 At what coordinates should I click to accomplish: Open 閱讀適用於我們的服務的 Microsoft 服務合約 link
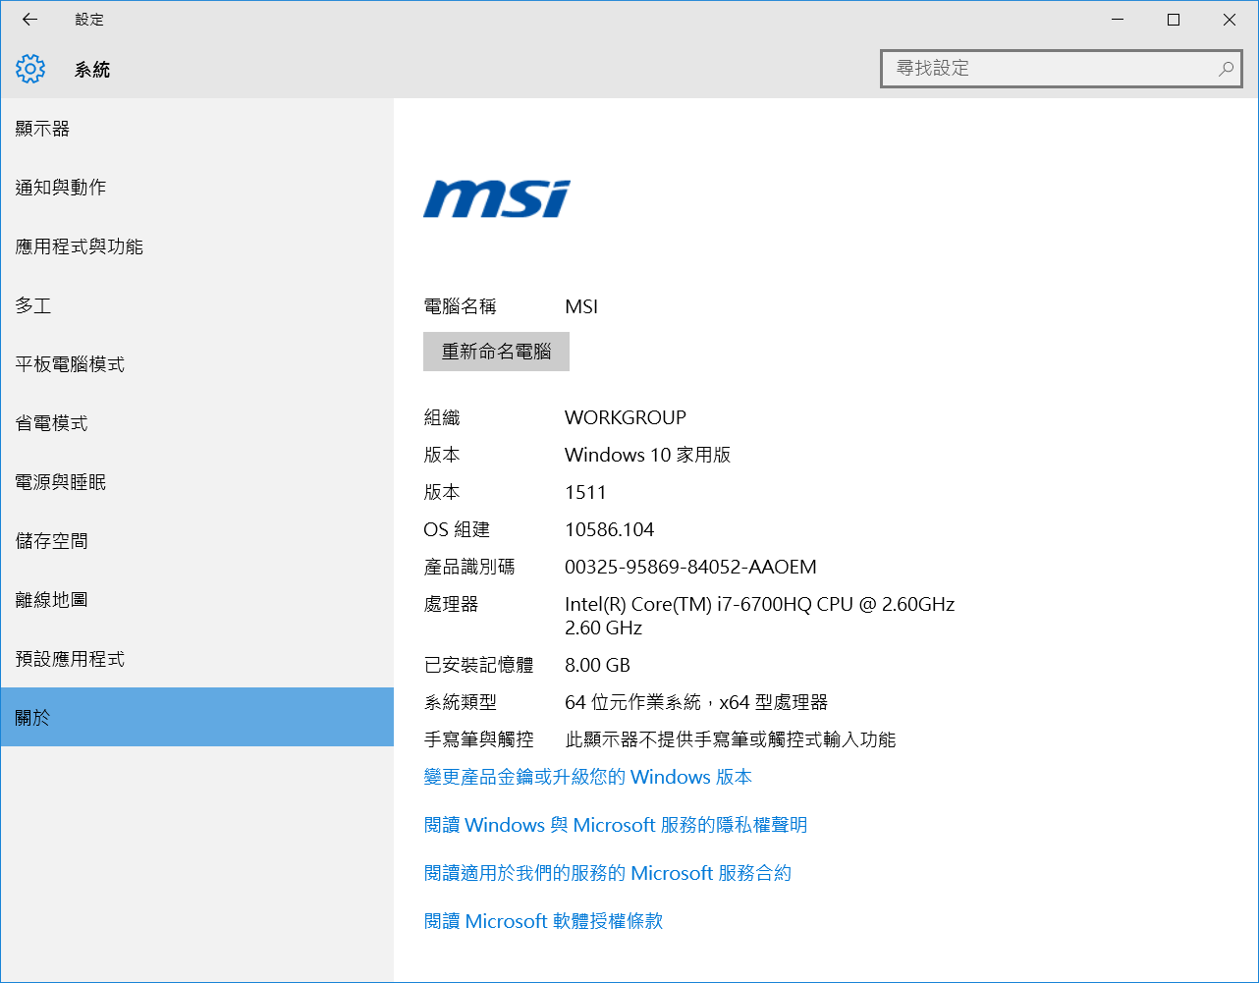608,873
